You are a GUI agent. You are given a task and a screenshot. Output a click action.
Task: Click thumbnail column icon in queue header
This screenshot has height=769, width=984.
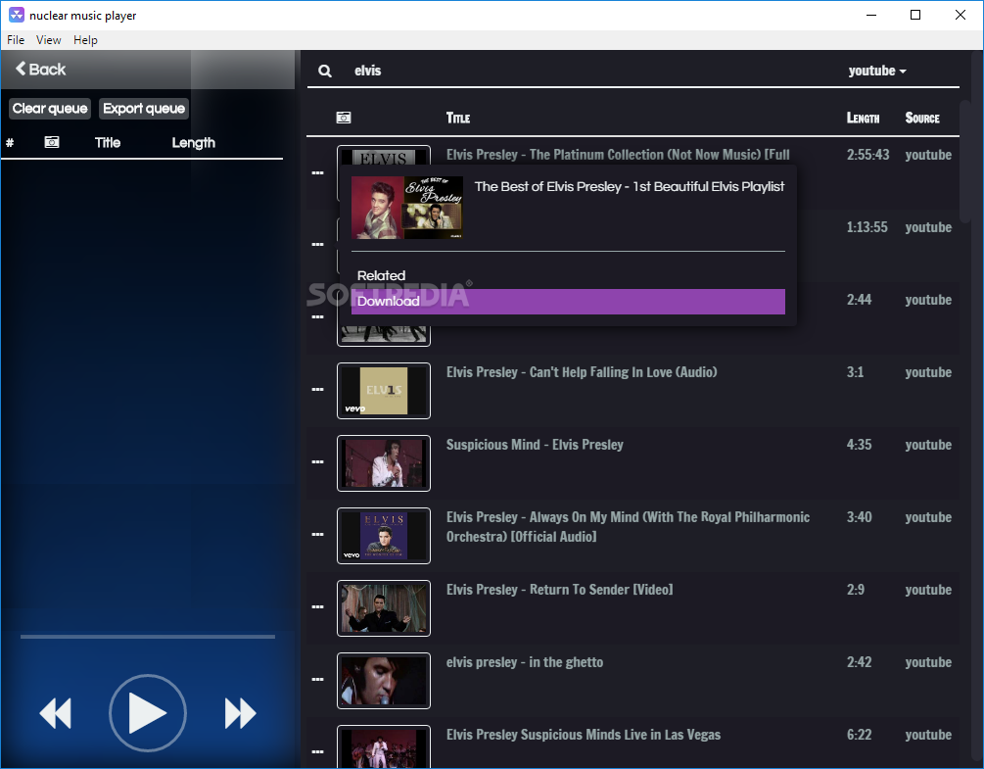pyautogui.click(x=52, y=142)
